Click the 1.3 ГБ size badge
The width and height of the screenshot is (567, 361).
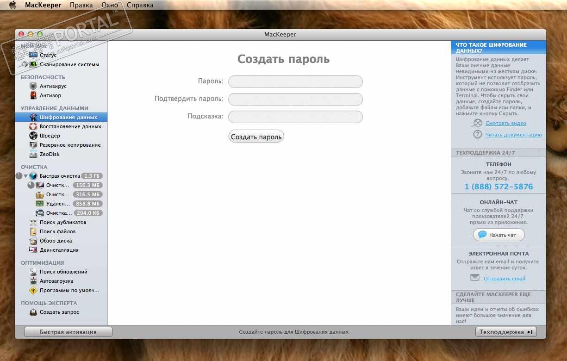tap(92, 176)
